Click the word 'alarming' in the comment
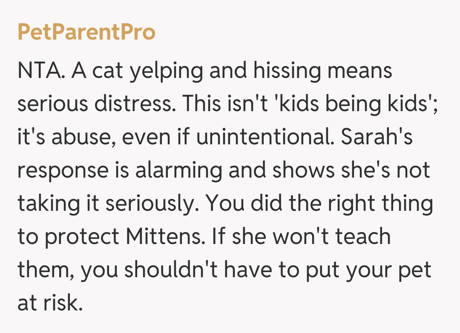 tap(180, 170)
